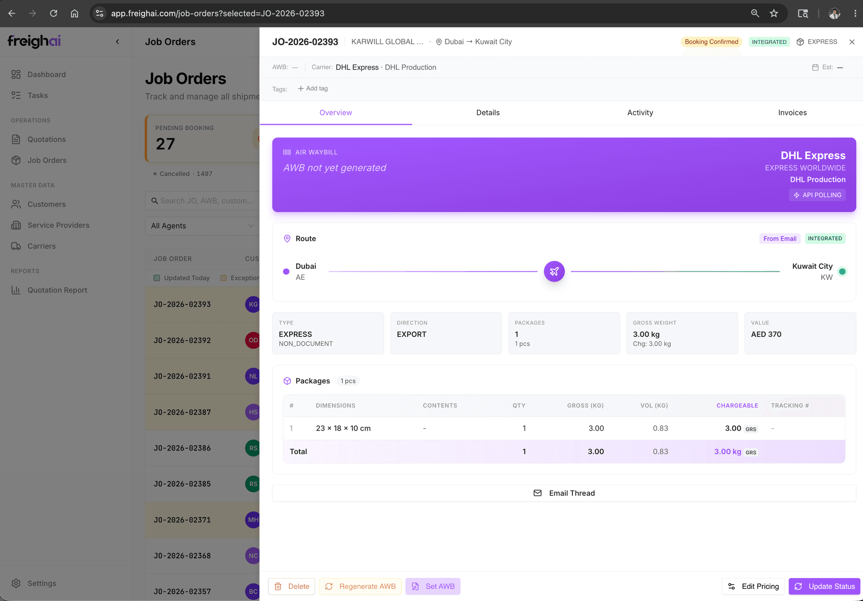Viewport: 863px width, 601px height.
Task: Open the browser profile avatar
Action: pos(835,13)
